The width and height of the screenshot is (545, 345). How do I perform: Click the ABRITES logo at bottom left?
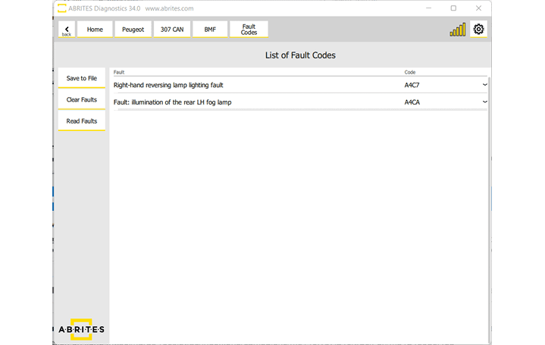tap(81, 329)
